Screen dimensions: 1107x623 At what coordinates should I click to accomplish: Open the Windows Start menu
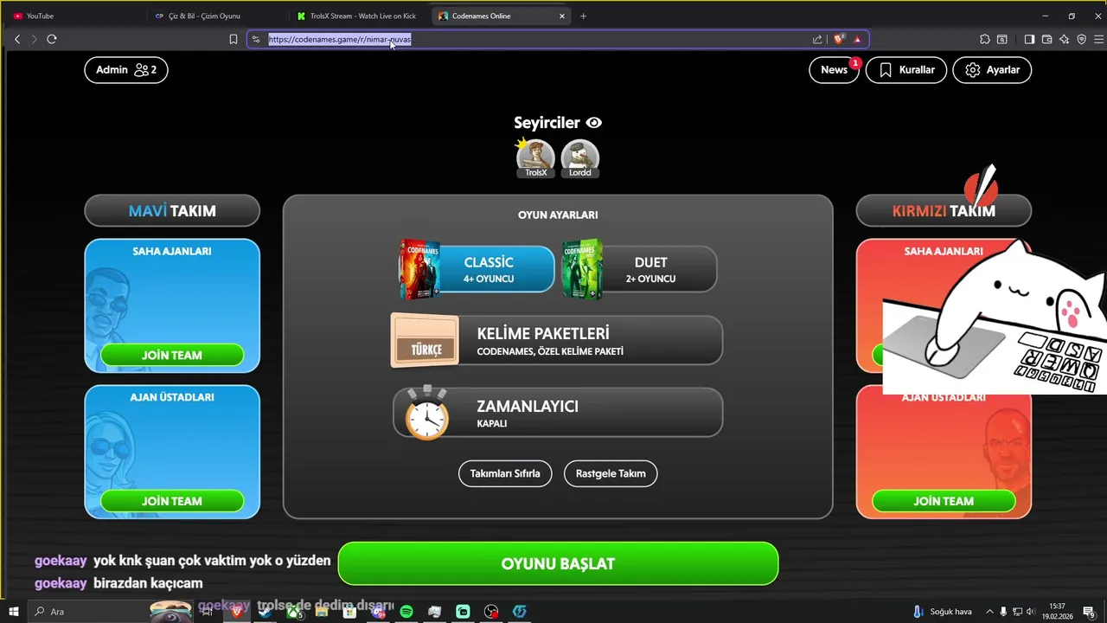(x=14, y=612)
